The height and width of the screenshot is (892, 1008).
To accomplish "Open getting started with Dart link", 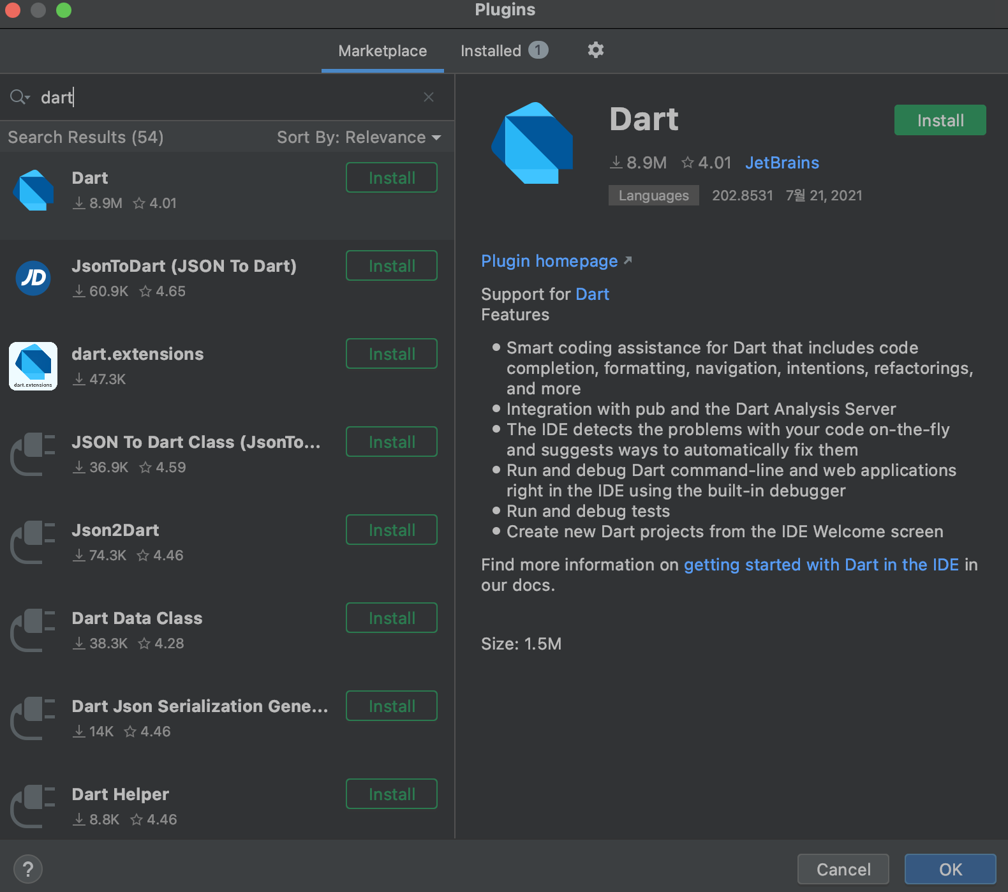I will [x=821, y=565].
